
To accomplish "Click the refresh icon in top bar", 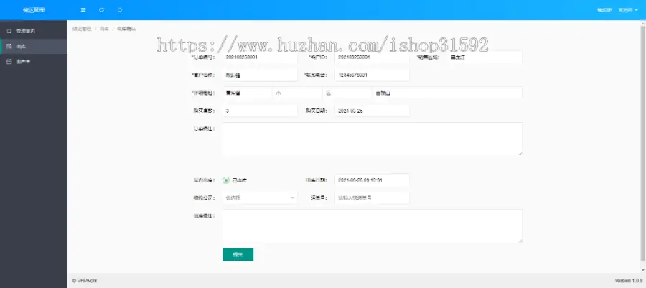I will pos(101,10).
